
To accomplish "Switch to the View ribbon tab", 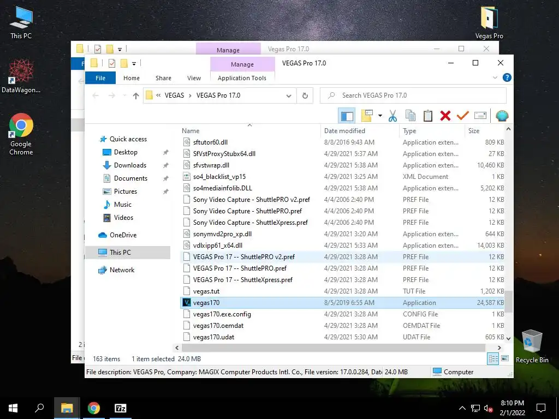I will coord(194,77).
